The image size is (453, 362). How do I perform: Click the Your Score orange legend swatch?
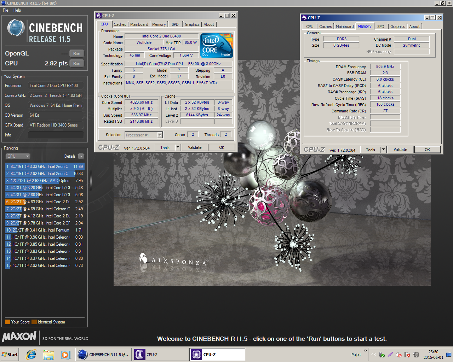click(x=7, y=322)
